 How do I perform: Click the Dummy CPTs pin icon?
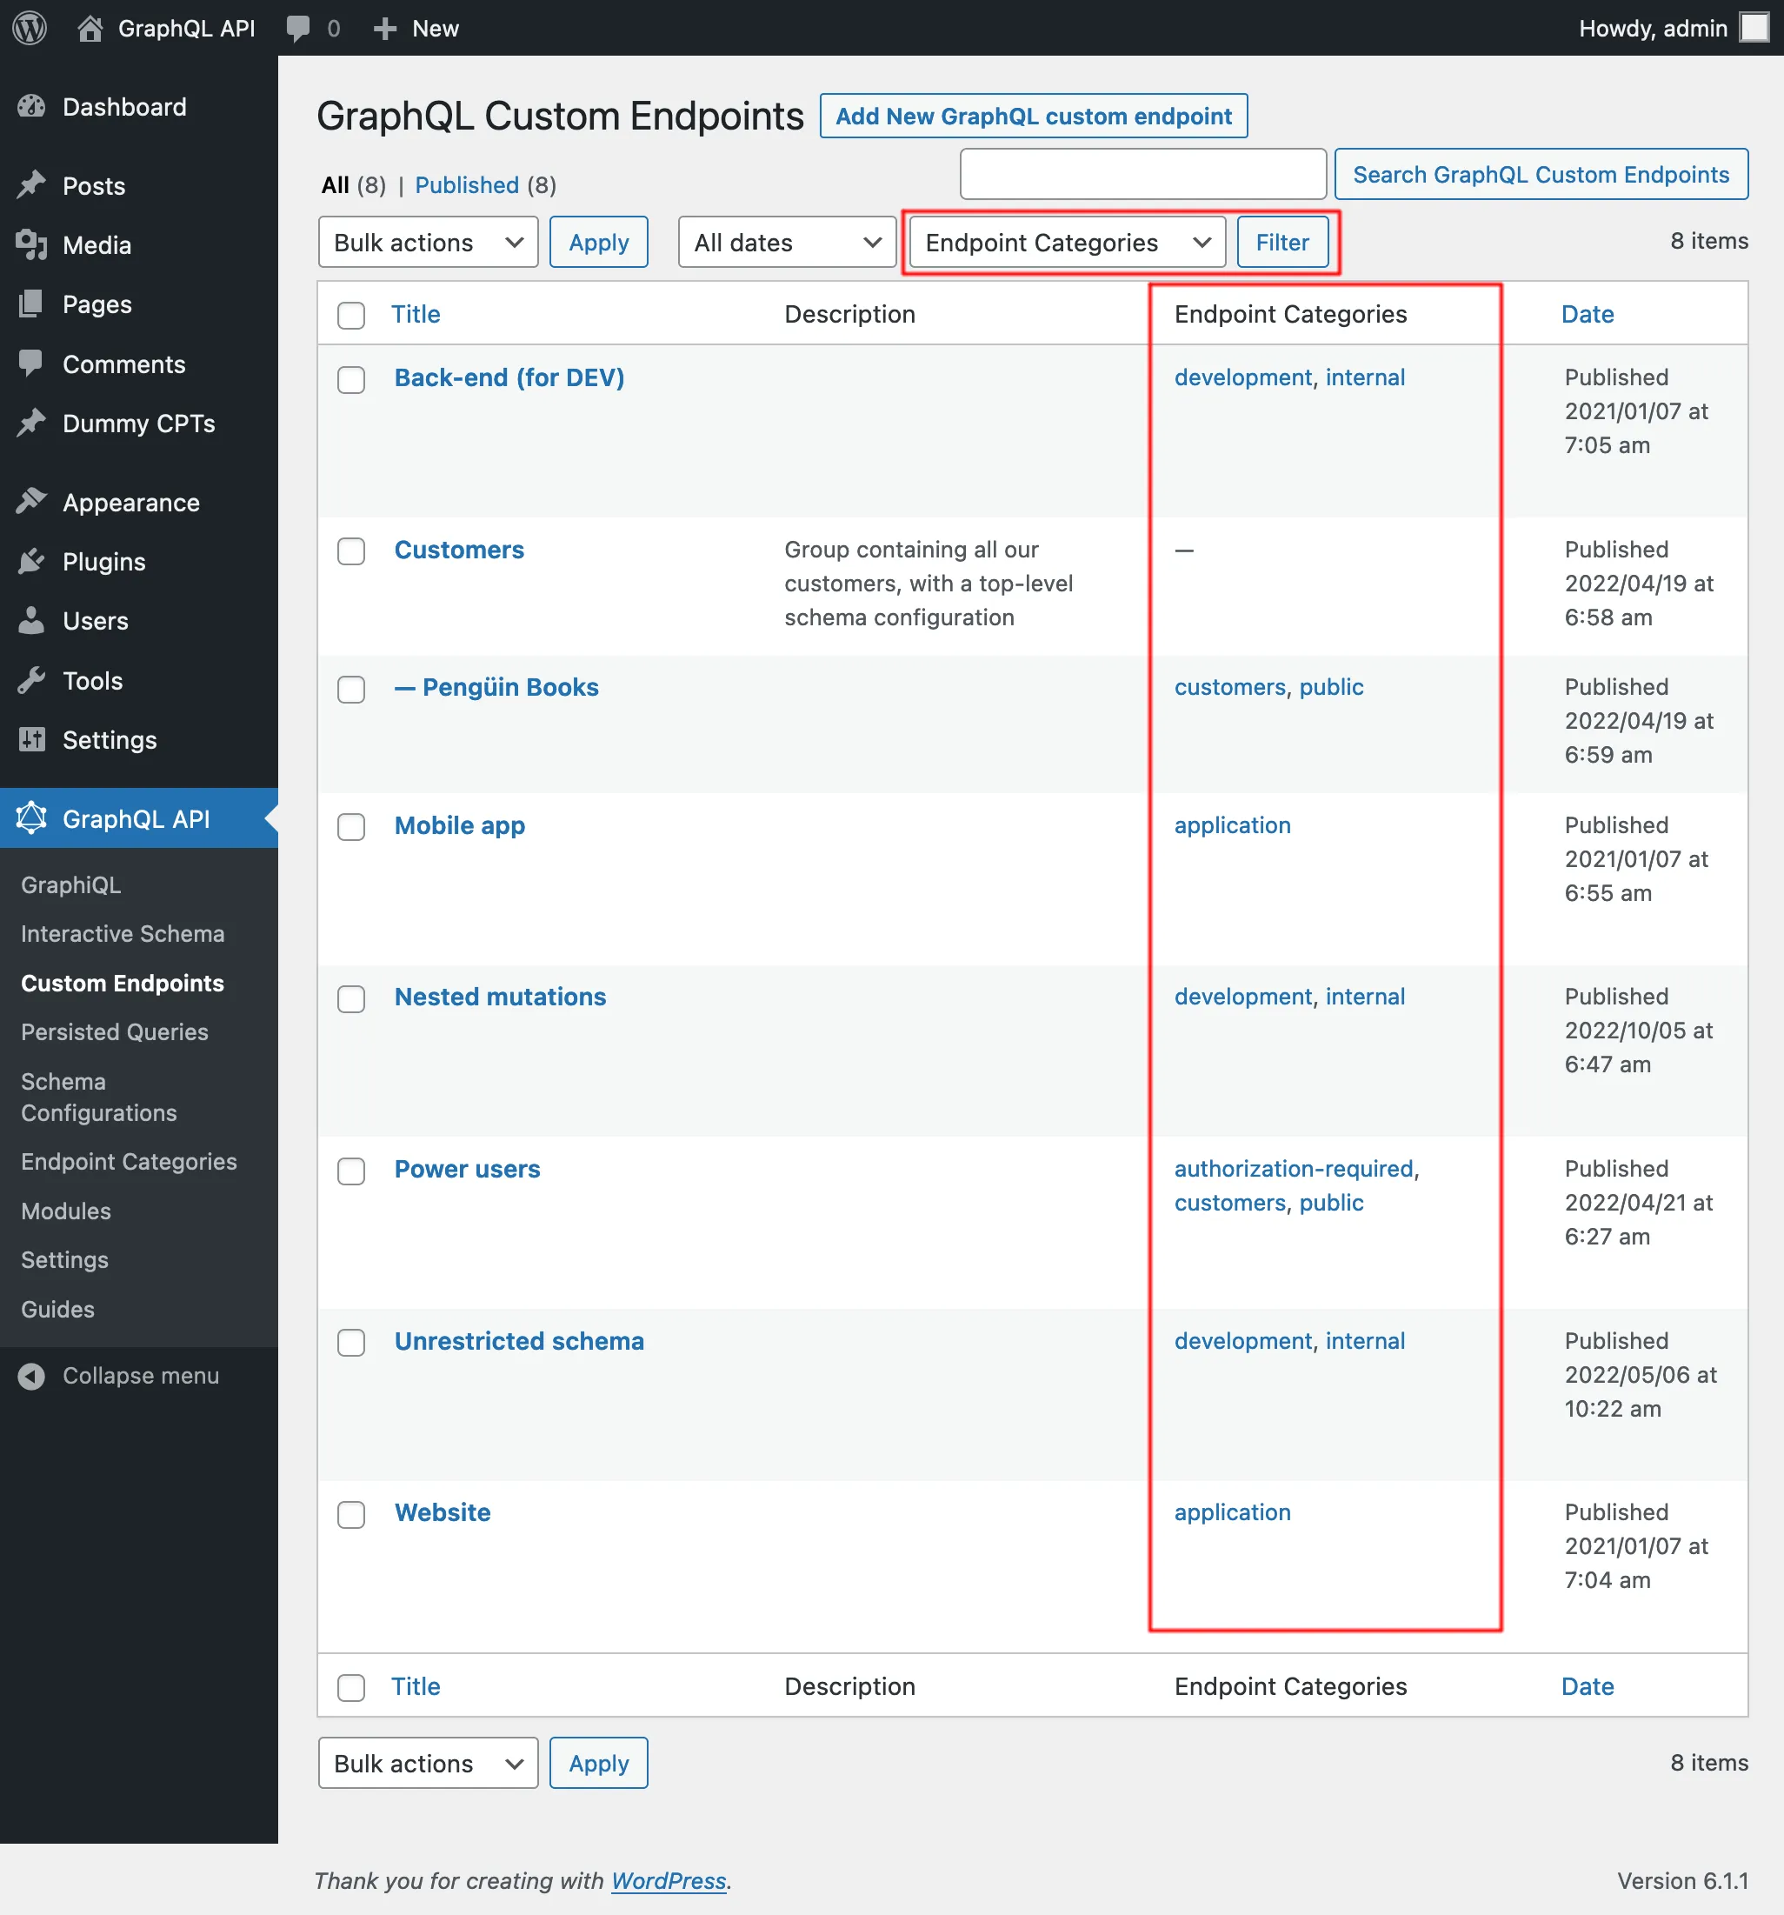click(32, 423)
